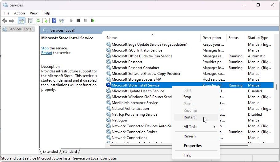
Task: Sort by the Startup Type column header
Action: 260,38
